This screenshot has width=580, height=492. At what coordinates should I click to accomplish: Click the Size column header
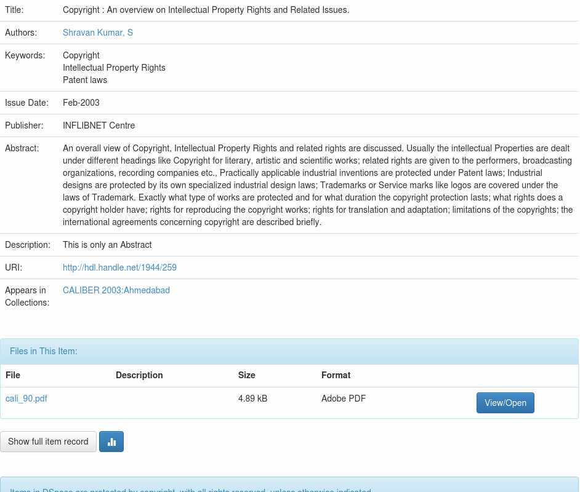point(246,375)
